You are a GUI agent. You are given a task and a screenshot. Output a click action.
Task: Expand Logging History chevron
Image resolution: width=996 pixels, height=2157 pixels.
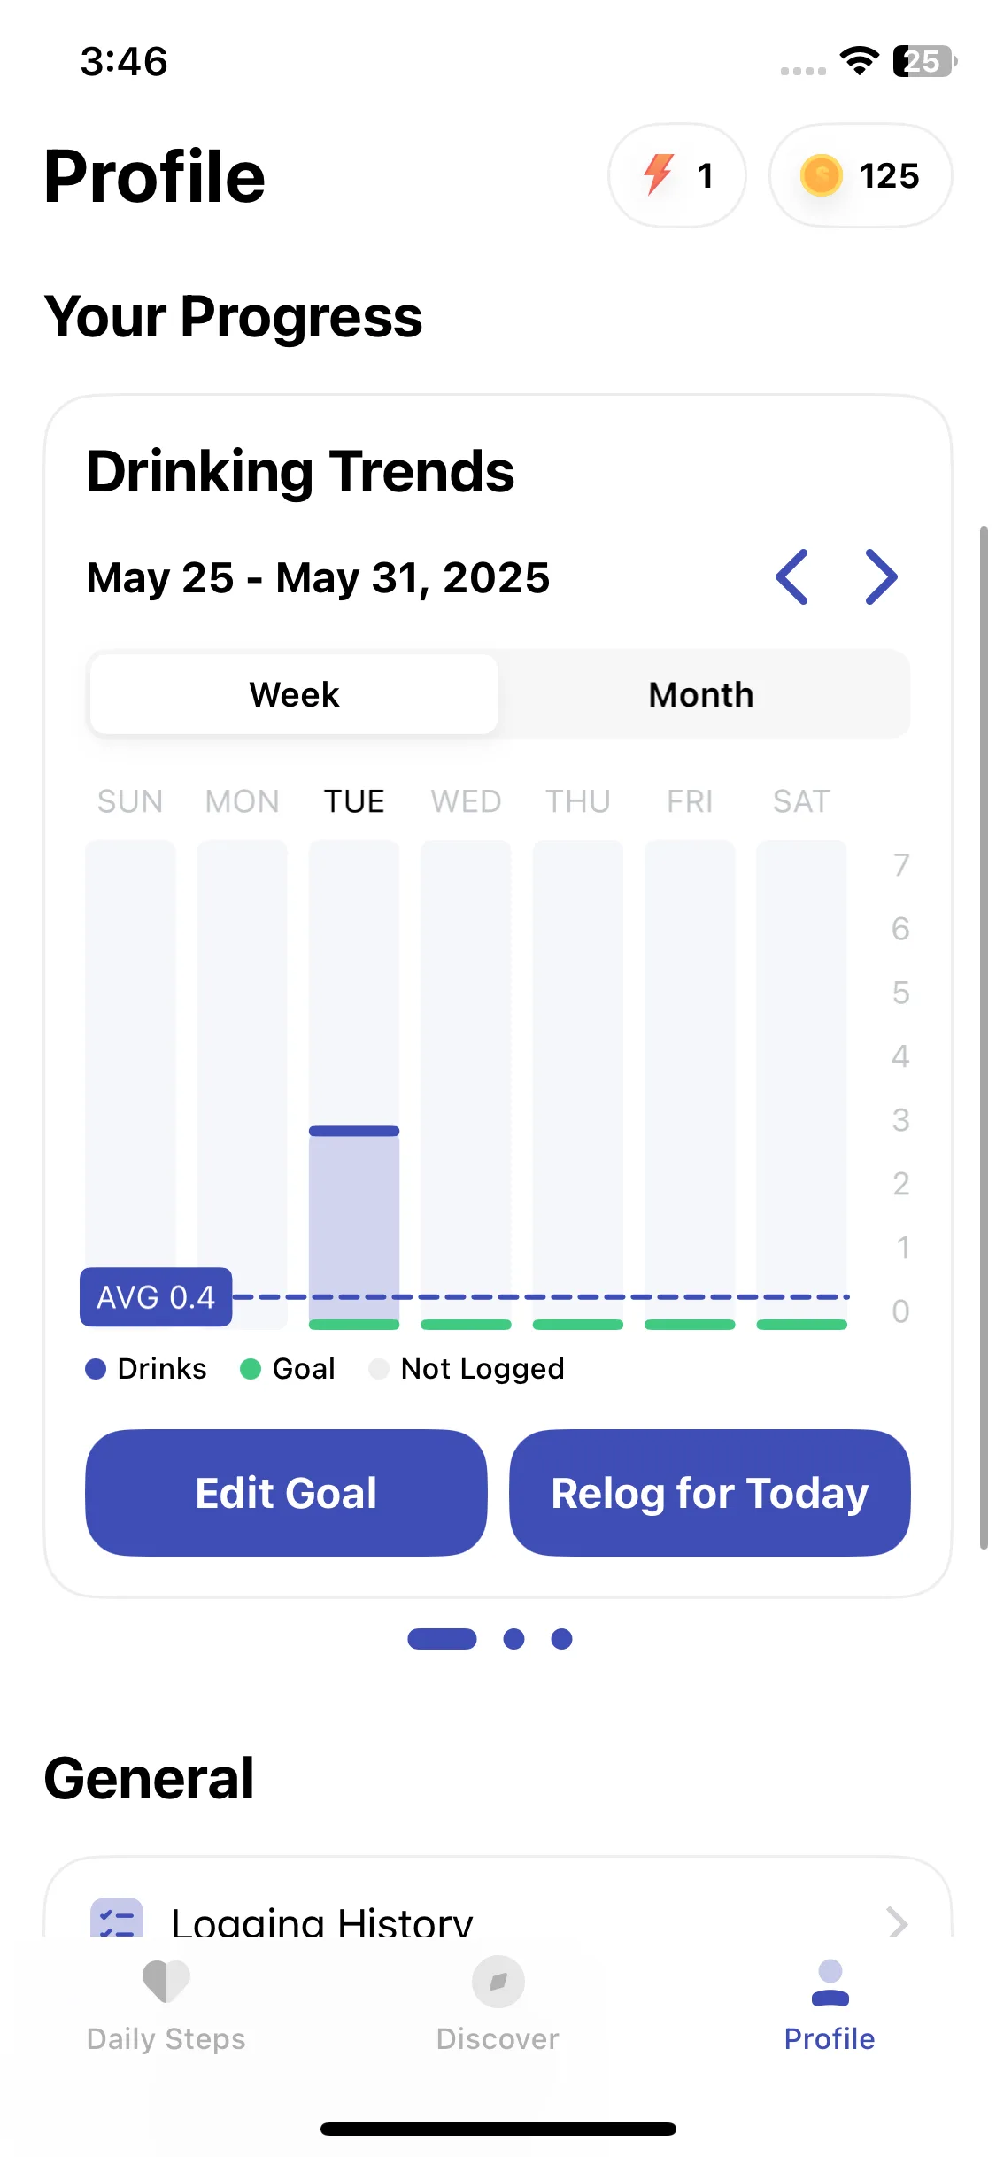coord(897,1921)
